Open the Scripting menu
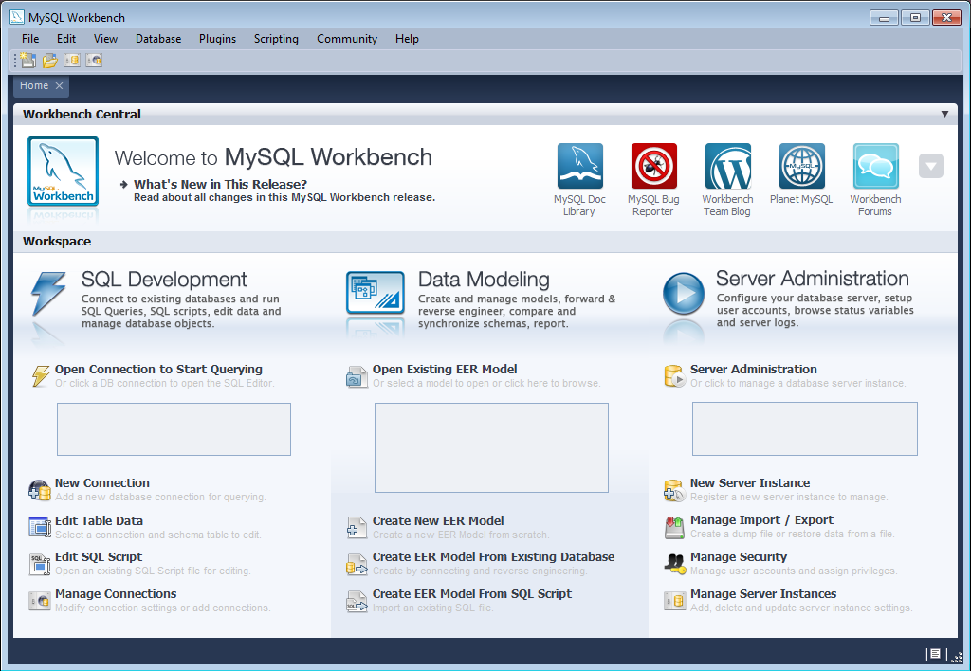The width and height of the screenshot is (971, 671). 276,38
